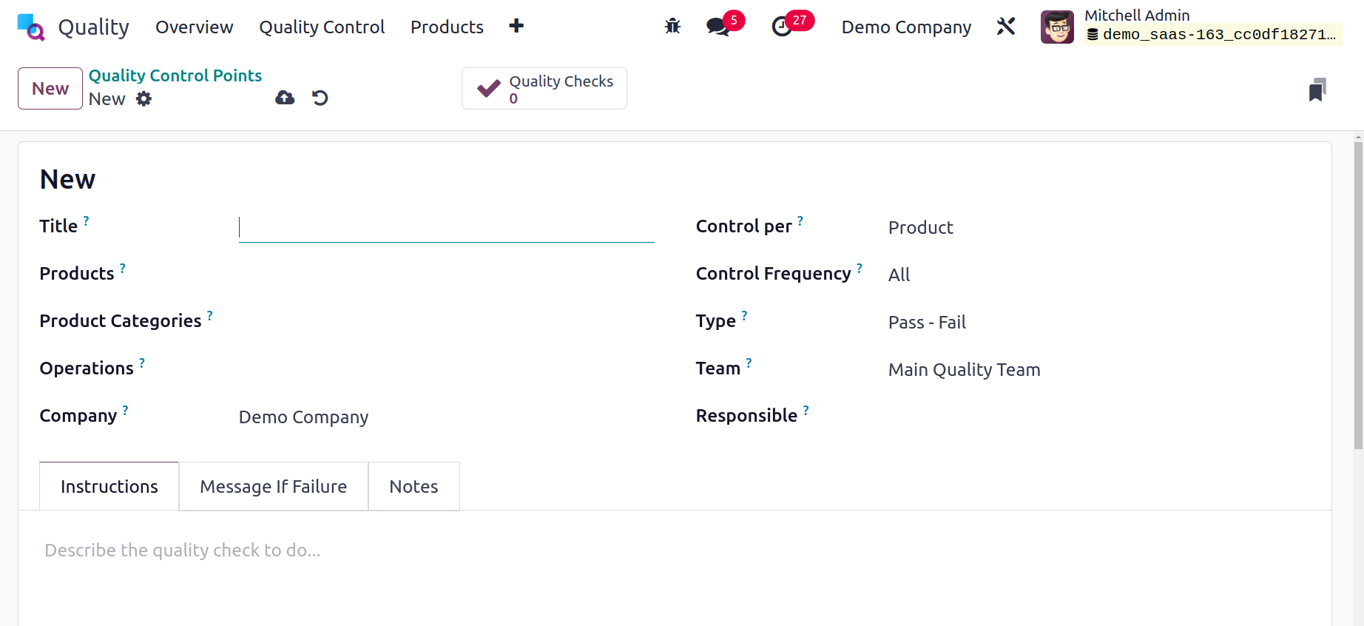The height and width of the screenshot is (626, 1364).
Task: Show help tooltip for Company field
Action: coord(126,410)
